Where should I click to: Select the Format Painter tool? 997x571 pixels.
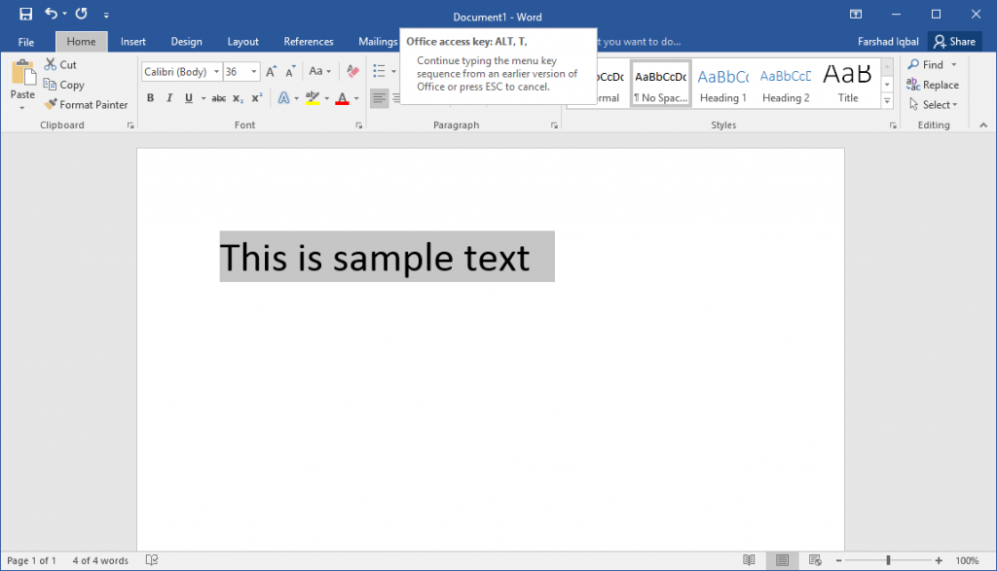coord(86,104)
